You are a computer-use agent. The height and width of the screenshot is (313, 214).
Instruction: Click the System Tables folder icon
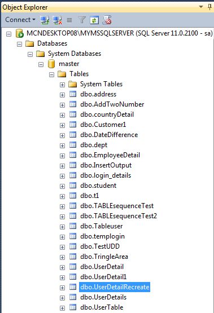point(72,84)
